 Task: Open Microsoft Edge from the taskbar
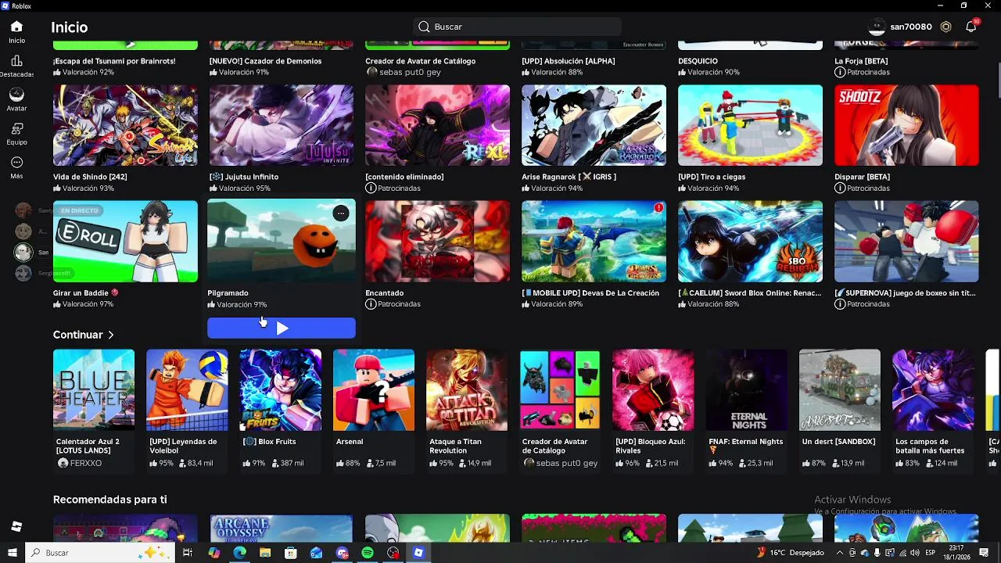click(x=239, y=553)
